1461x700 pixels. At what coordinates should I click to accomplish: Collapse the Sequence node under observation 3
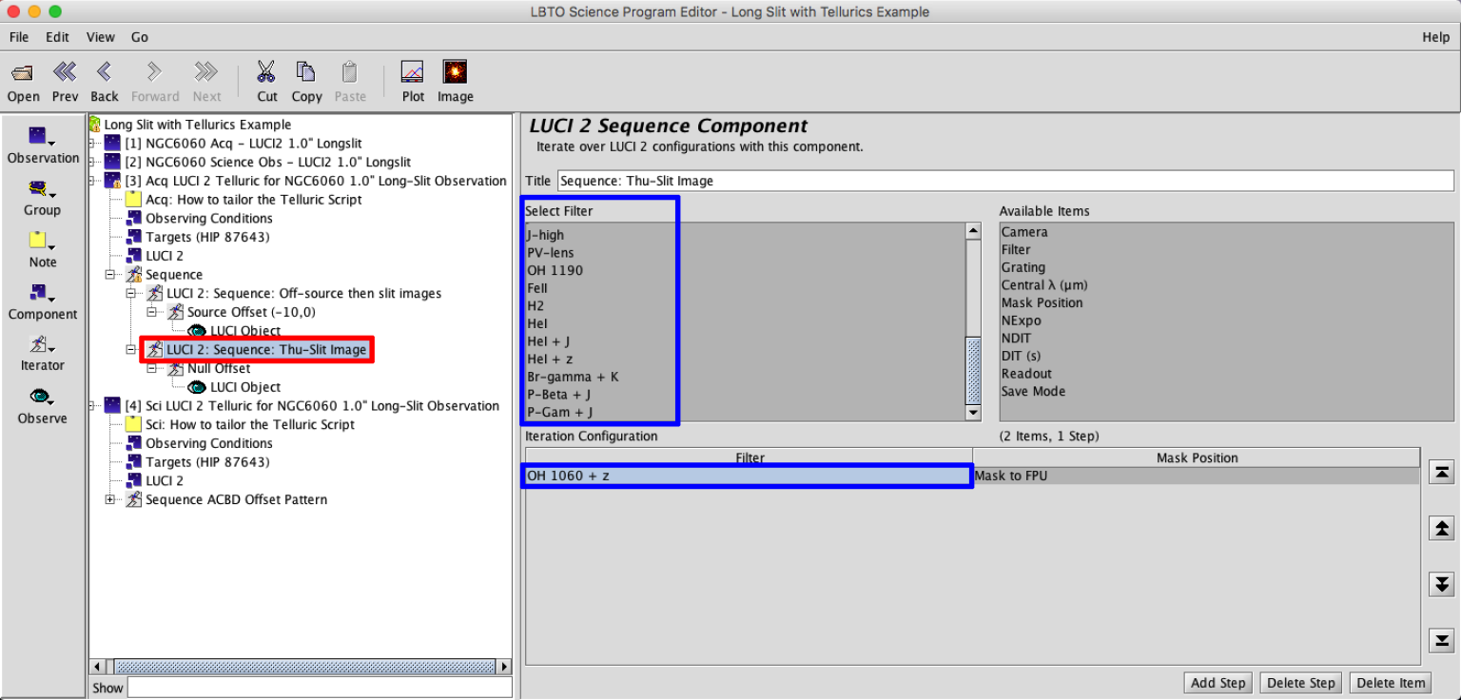pos(112,274)
